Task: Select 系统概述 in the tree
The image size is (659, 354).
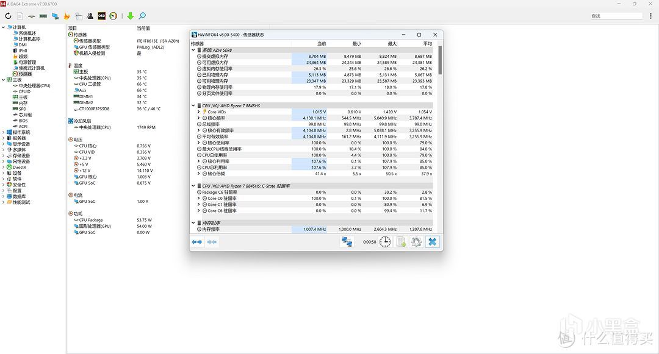Action: pyautogui.click(x=27, y=33)
